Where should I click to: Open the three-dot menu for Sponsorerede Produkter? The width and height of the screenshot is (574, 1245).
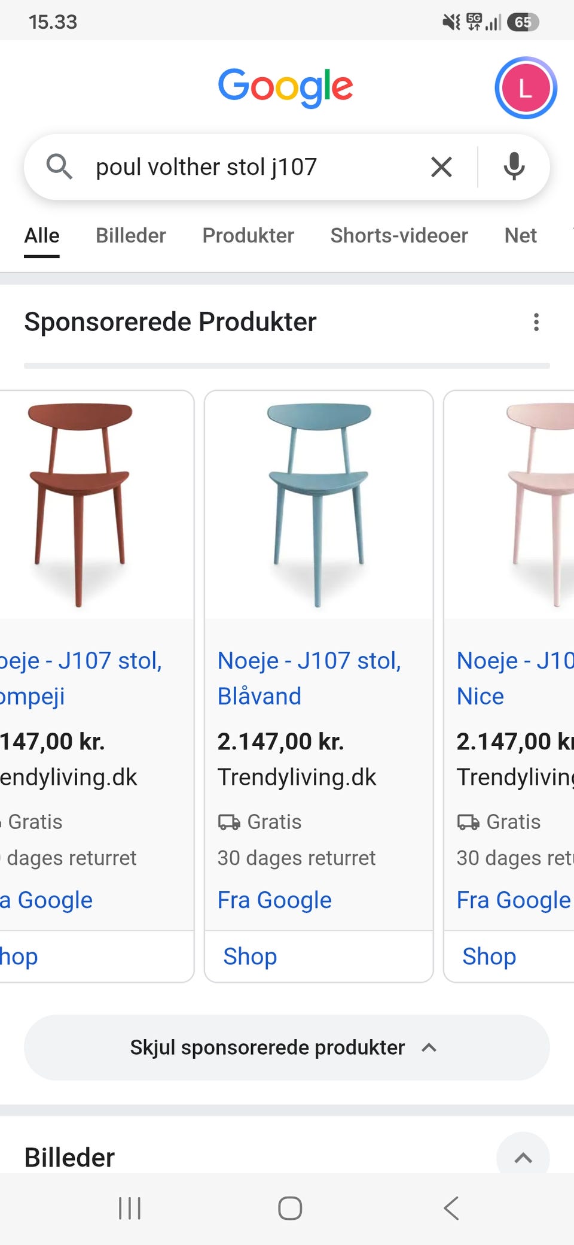536,322
